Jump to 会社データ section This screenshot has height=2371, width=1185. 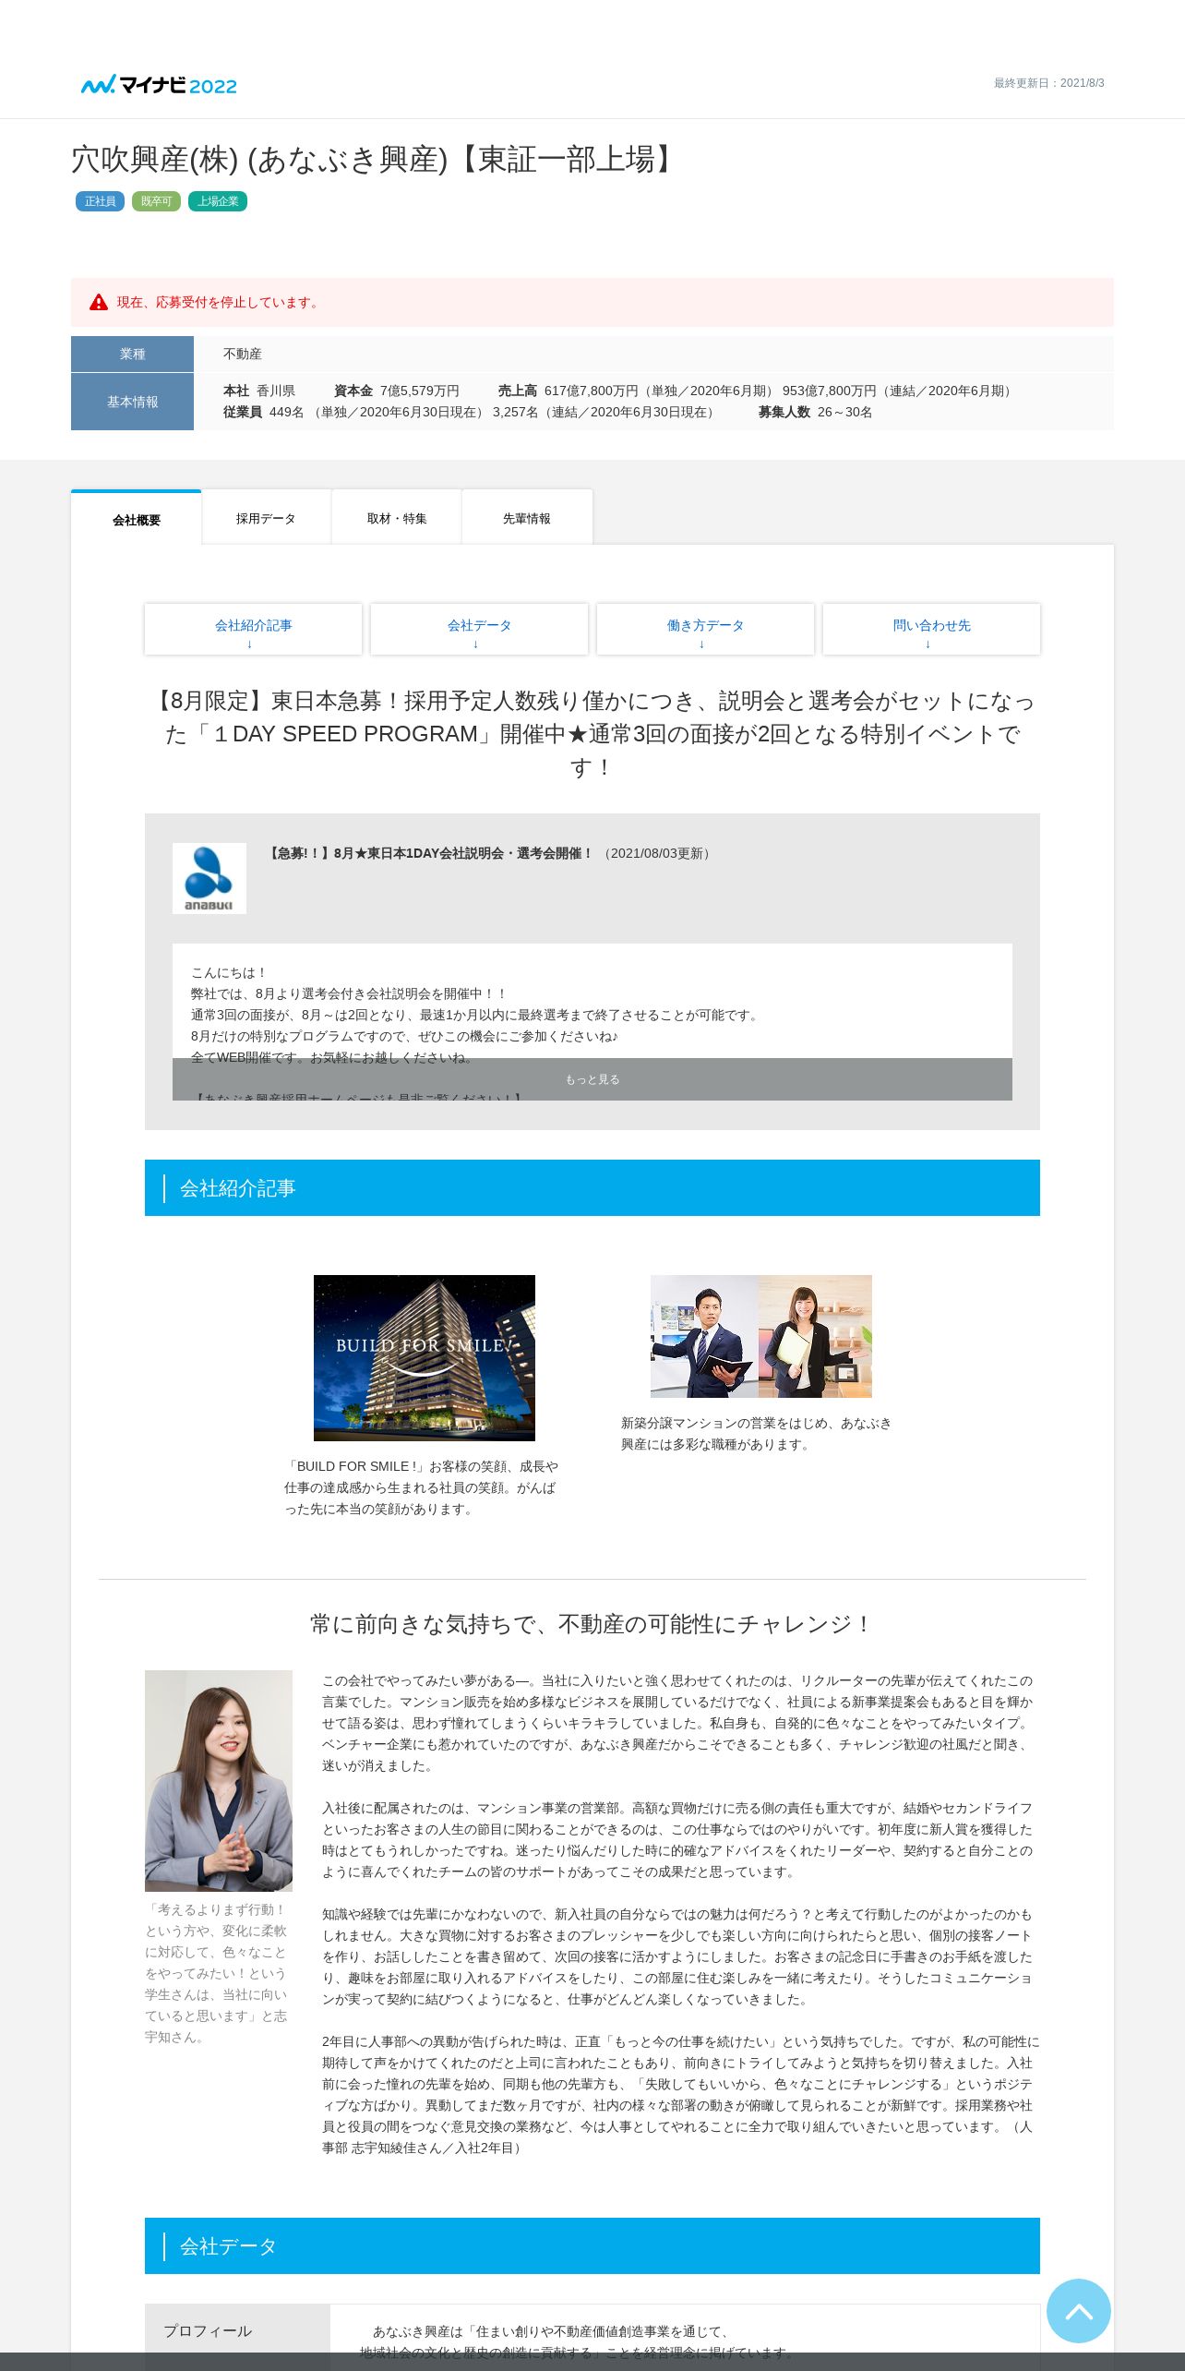tap(479, 630)
